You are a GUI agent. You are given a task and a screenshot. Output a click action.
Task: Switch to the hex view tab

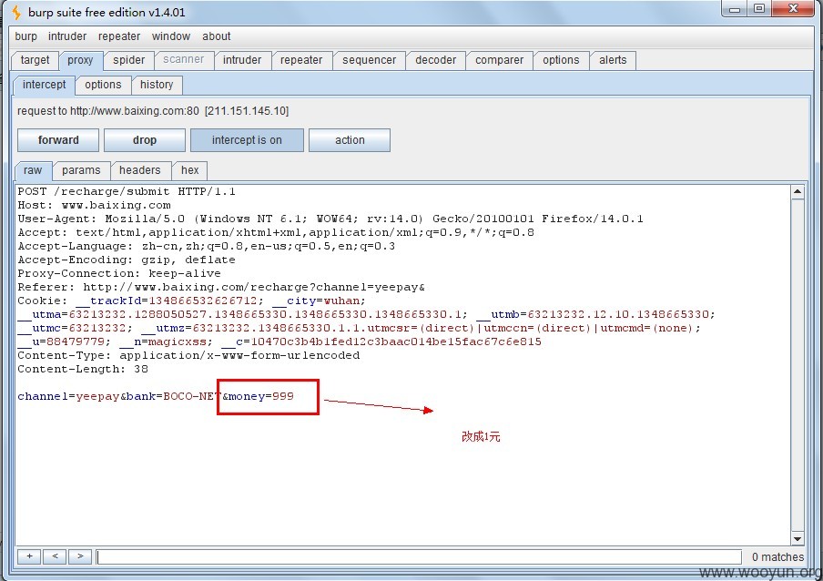click(190, 170)
